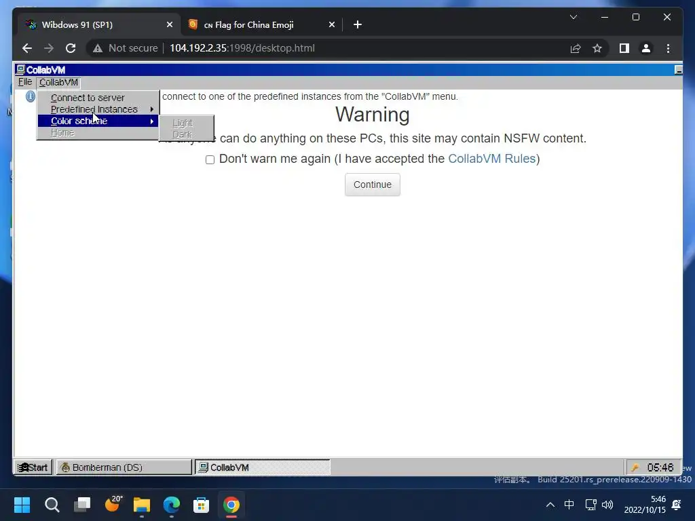Minimize the inner CollabVM window
The height and width of the screenshot is (521, 695).
click(x=678, y=70)
